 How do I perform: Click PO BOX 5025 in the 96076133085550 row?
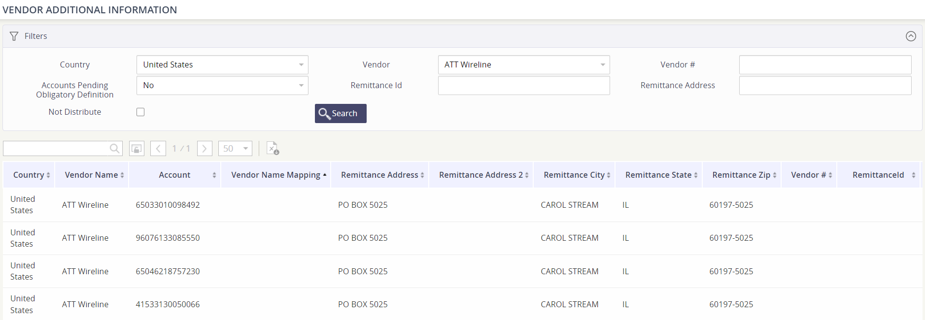[363, 238]
